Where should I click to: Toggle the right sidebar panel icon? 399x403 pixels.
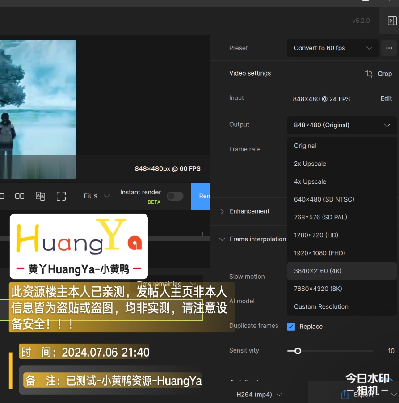click(392, 21)
